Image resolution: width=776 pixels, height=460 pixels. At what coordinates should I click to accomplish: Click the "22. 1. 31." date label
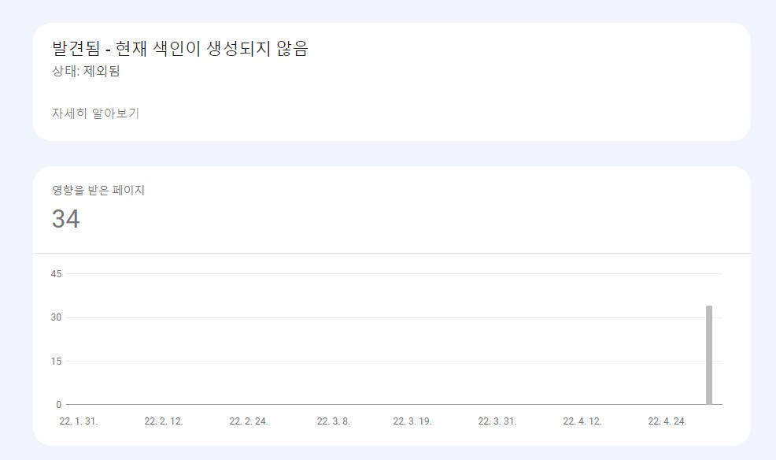pyautogui.click(x=79, y=422)
